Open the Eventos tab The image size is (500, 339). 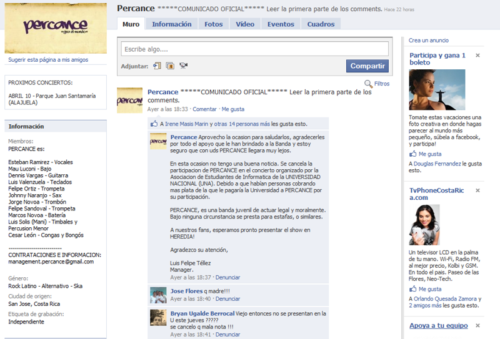pyautogui.click(x=281, y=24)
